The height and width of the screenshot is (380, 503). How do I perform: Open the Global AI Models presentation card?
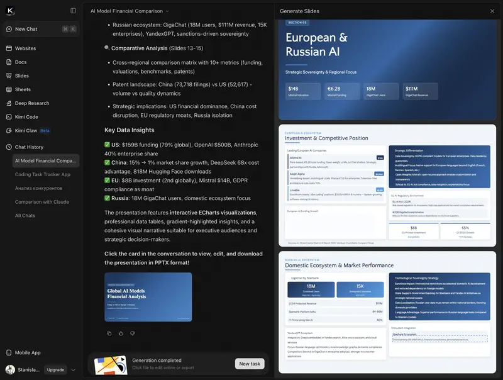click(148, 297)
